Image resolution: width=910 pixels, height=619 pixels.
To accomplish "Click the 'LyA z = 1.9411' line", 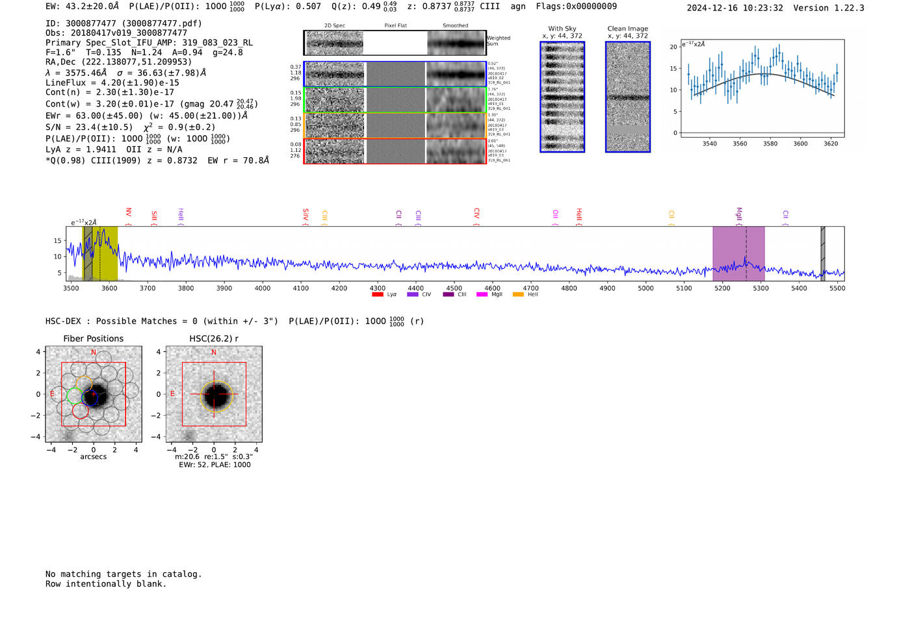I will click(114, 149).
